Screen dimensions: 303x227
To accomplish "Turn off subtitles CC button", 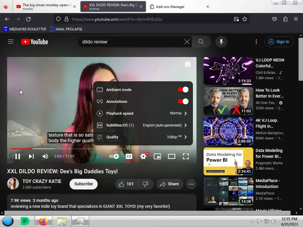I will pyautogui.click(x=129, y=156).
